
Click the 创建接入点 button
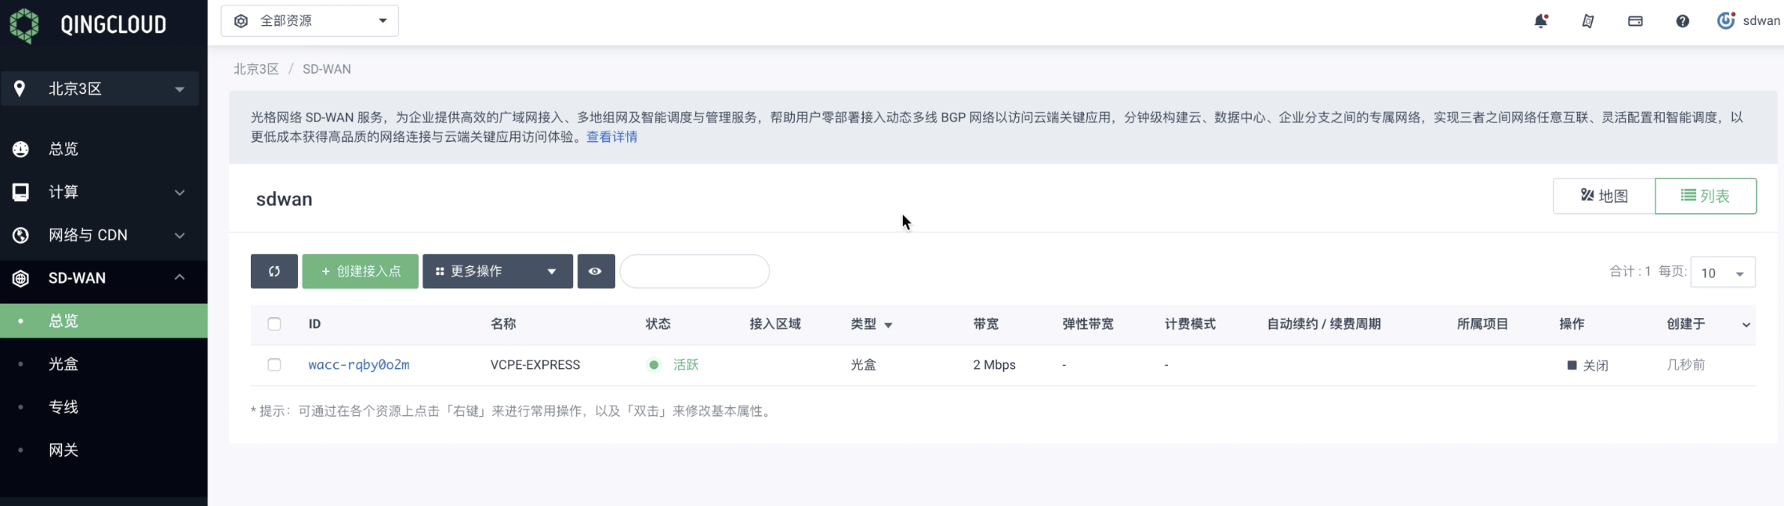361,271
